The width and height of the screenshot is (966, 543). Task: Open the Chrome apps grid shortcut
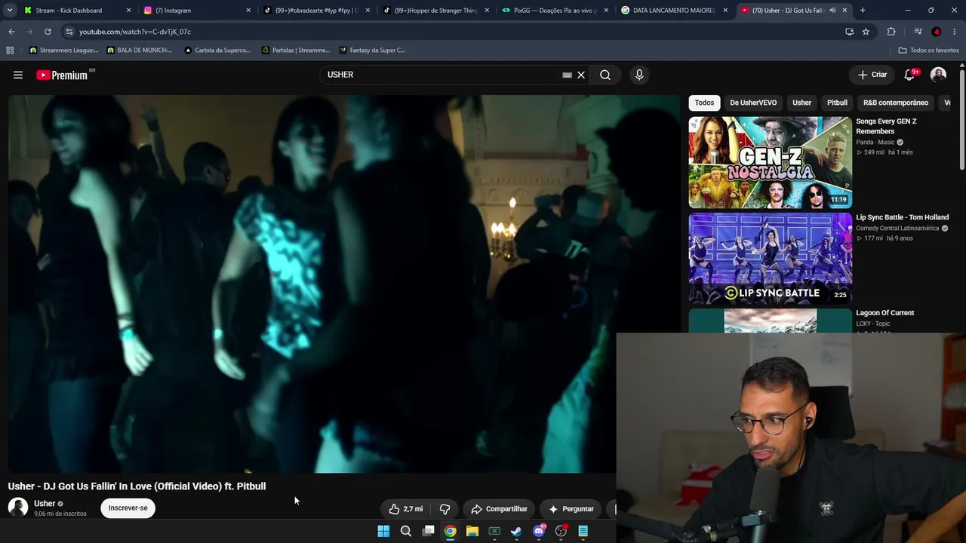[x=10, y=51]
